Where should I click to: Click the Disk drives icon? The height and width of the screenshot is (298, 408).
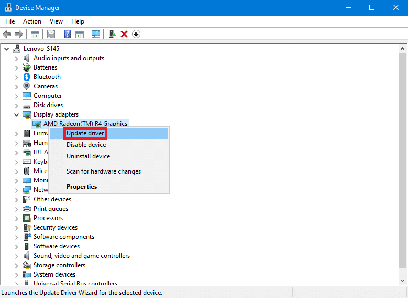pos(27,106)
